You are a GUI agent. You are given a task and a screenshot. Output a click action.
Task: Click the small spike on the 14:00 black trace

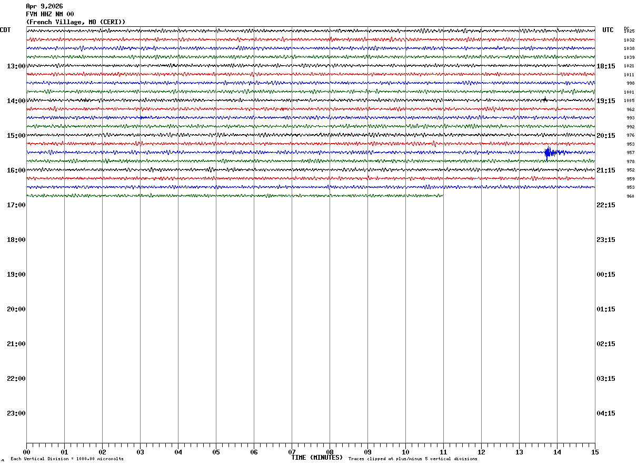[x=545, y=100]
